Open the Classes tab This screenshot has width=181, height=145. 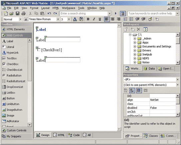(151, 136)
